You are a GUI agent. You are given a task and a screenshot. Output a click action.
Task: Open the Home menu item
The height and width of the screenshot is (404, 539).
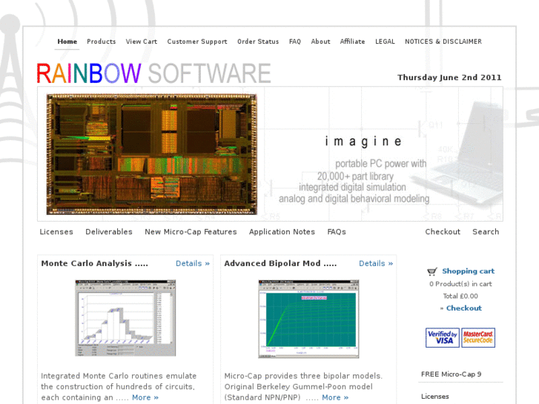[x=67, y=42]
